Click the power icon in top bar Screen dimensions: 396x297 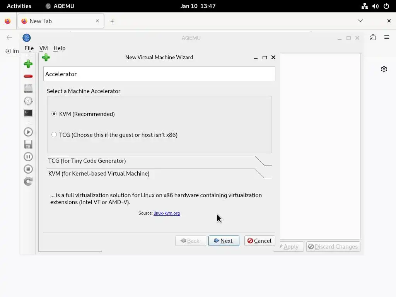386,6
